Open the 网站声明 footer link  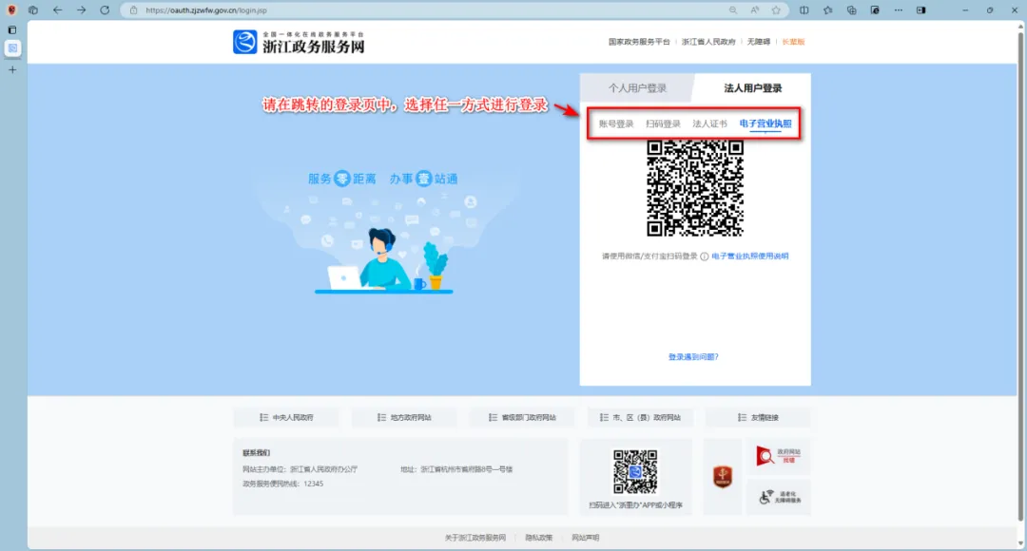586,538
